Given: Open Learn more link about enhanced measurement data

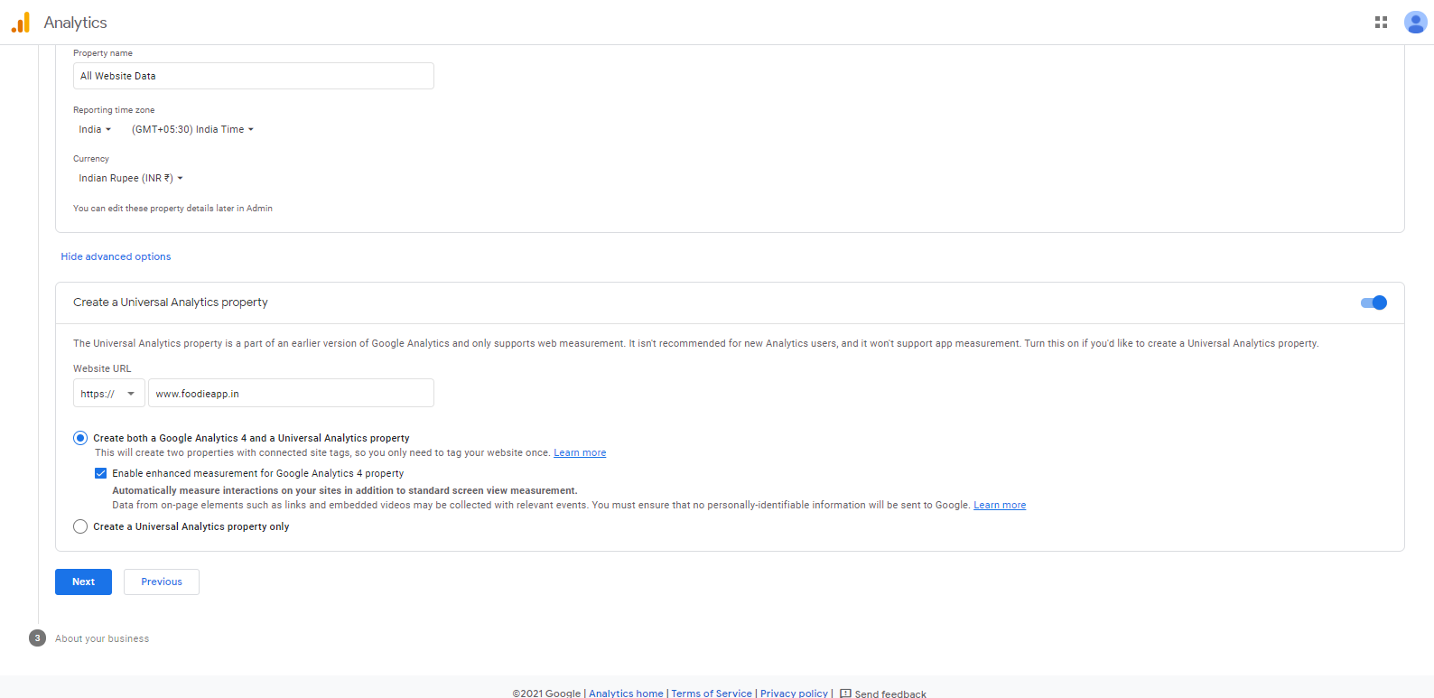Looking at the screenshot, I should click(x=1000, y=505).
